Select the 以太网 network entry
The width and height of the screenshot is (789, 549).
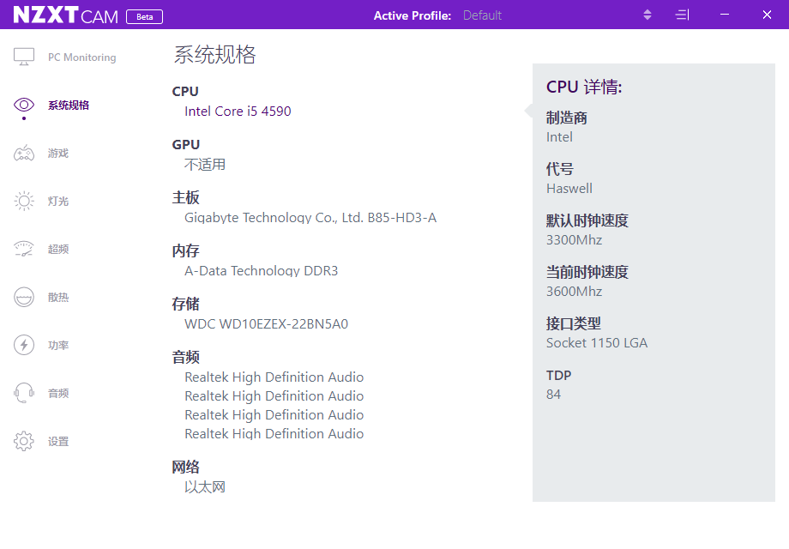[205, 487]
